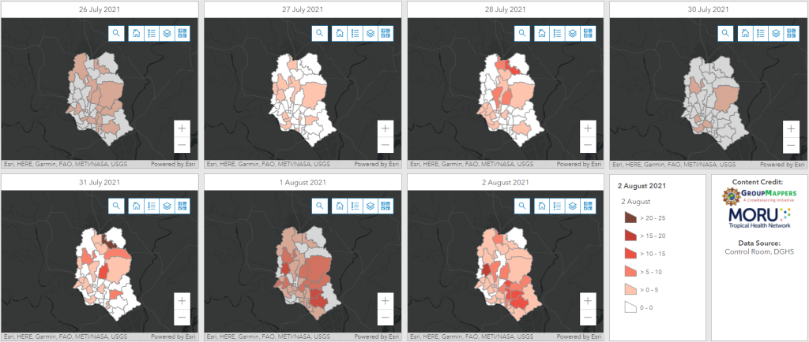Open basemap gallery on 31 July 2021 map
Image resolution: width=809 pixels, height=342 pixels.
coord(182,206)
